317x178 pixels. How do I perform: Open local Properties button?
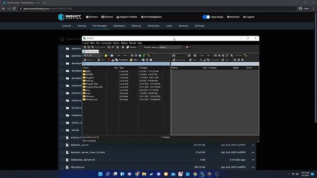(x=121, y=60)
